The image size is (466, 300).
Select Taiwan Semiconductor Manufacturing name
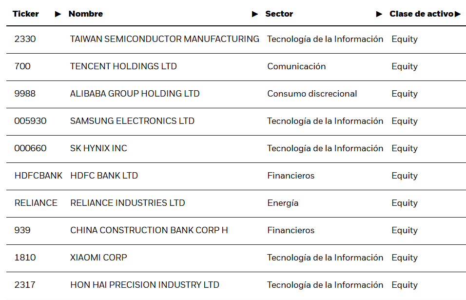pos(164,39)
